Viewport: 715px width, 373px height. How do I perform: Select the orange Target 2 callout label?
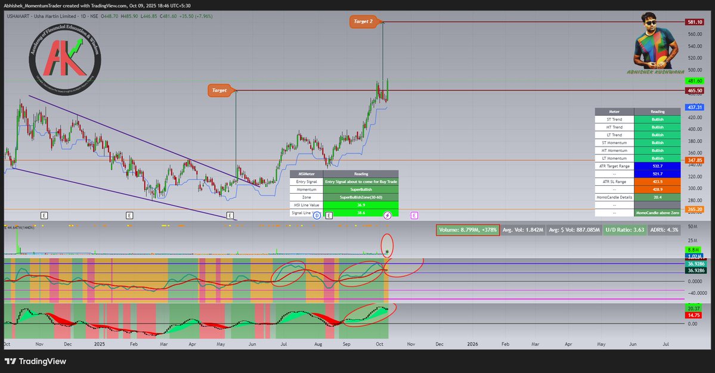tap(365, 21)
